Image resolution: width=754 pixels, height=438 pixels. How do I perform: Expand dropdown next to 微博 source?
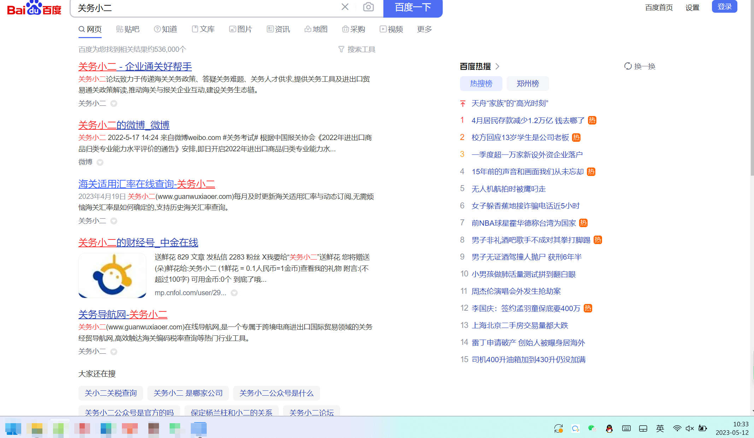point(100,162)
